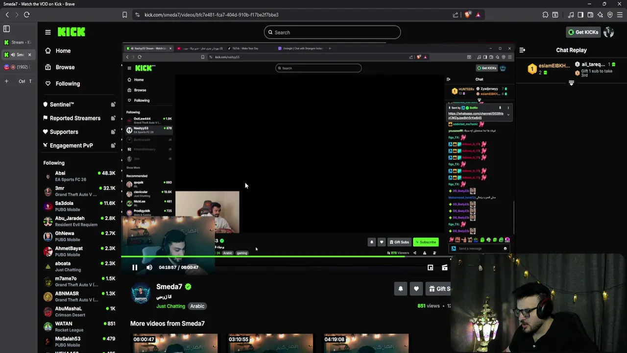Open Smeda7 channel name link
The image size is (627, 353).
tap(169, 287)
